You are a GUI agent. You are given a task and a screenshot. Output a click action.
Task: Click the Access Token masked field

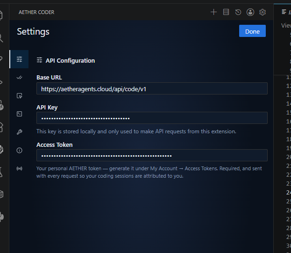click(x=152, y=155)
